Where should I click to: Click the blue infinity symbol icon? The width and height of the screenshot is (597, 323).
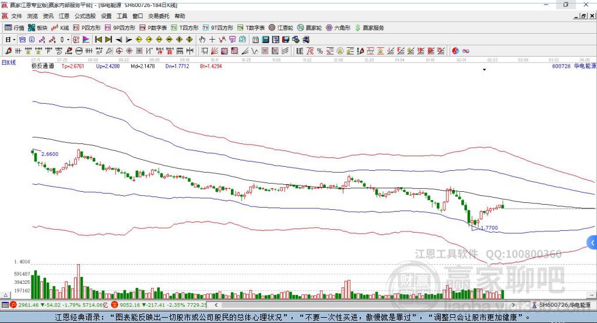click(466, 51)
